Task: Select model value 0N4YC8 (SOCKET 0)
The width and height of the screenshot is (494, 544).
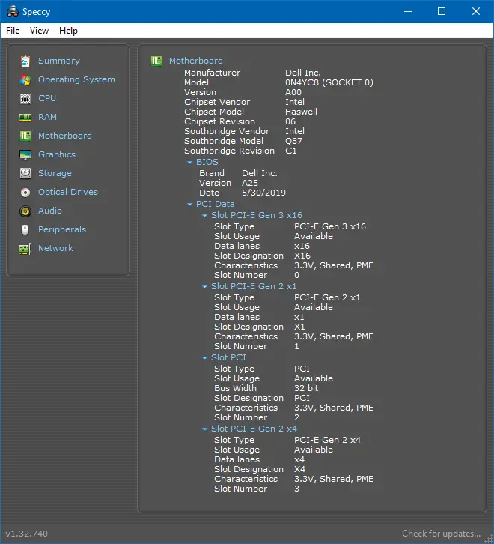Action: (329, 82)
